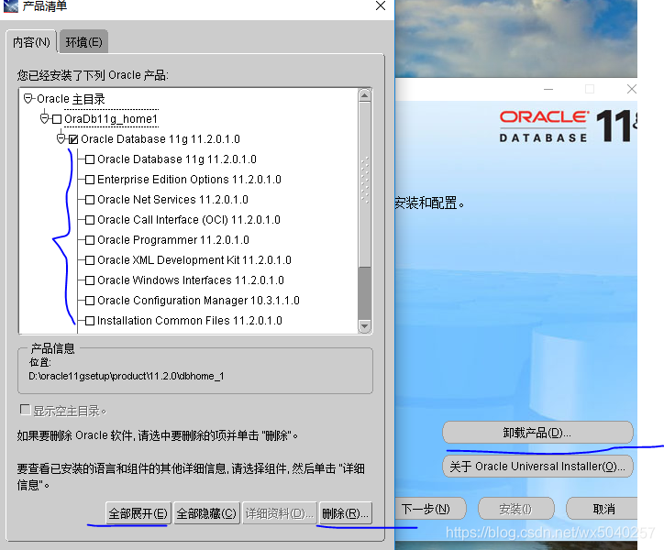Click the 详细资料(D)... button
This screenshot has width=664, height=550.
pos(280,513)
